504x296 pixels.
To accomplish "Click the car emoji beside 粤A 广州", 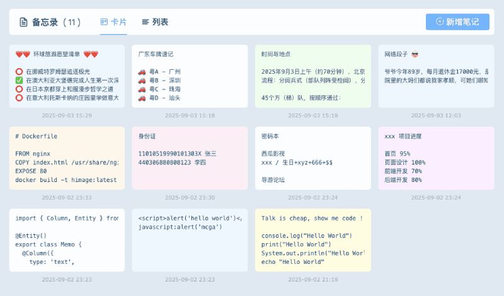I will coord(142,72).
